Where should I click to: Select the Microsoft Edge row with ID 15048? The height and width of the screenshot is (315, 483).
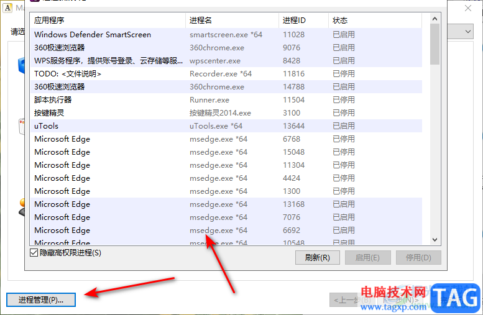[226, 152]
